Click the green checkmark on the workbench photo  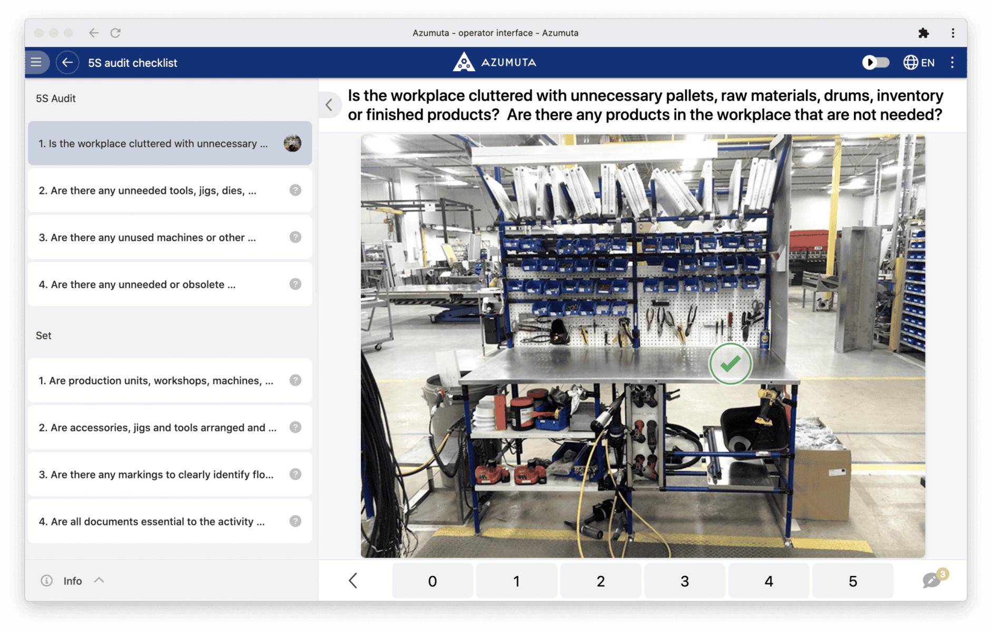pos(730,363)
